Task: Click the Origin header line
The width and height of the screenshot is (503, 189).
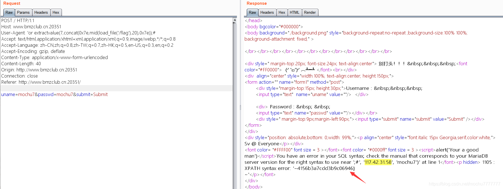Action: tap(39, 70)
